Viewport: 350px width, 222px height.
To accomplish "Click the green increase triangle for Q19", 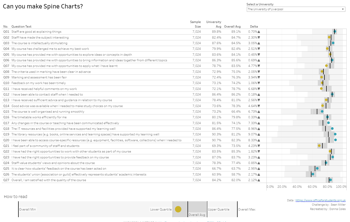I will [259, 134].
